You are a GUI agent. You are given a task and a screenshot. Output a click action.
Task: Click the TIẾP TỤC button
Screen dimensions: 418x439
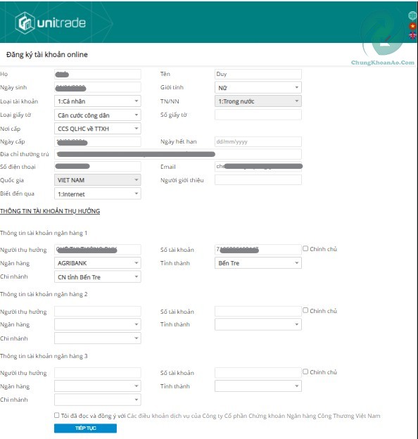85,428
